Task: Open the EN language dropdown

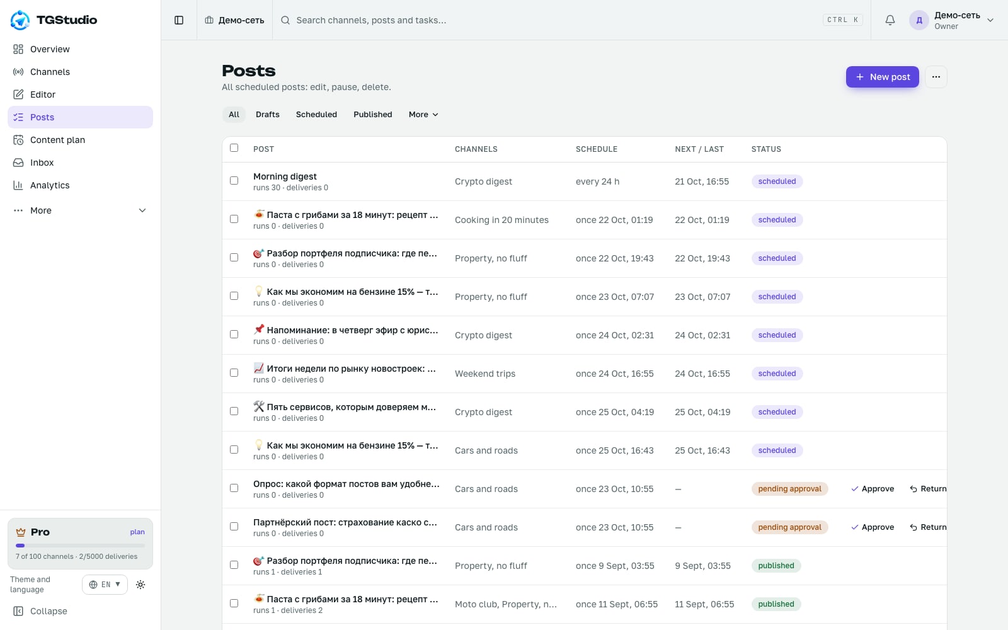Action: click(105, 585)
